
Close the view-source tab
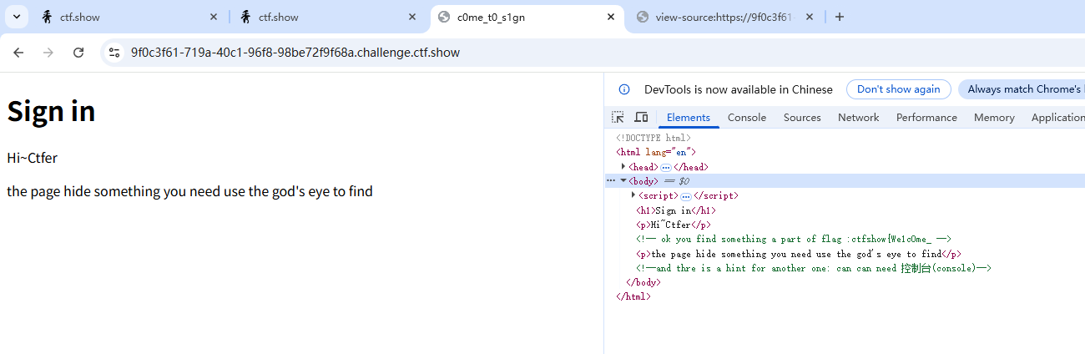tap(810, 17)
